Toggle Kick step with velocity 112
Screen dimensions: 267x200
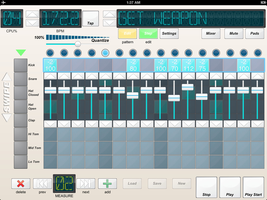189,65
